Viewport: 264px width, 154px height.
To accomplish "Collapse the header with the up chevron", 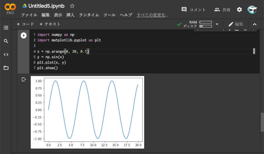I will (x=254, y=24).
